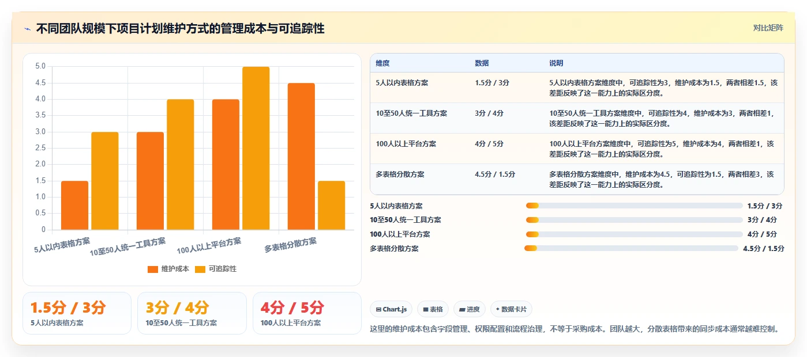Select the 可追踪性 bar for 多表格分散方案

click(332, 206)
